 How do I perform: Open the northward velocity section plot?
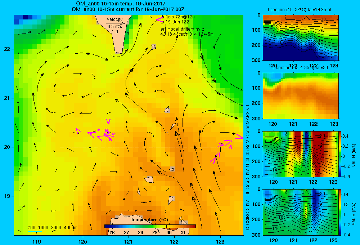pyautogui.click(x=301, y=154)
